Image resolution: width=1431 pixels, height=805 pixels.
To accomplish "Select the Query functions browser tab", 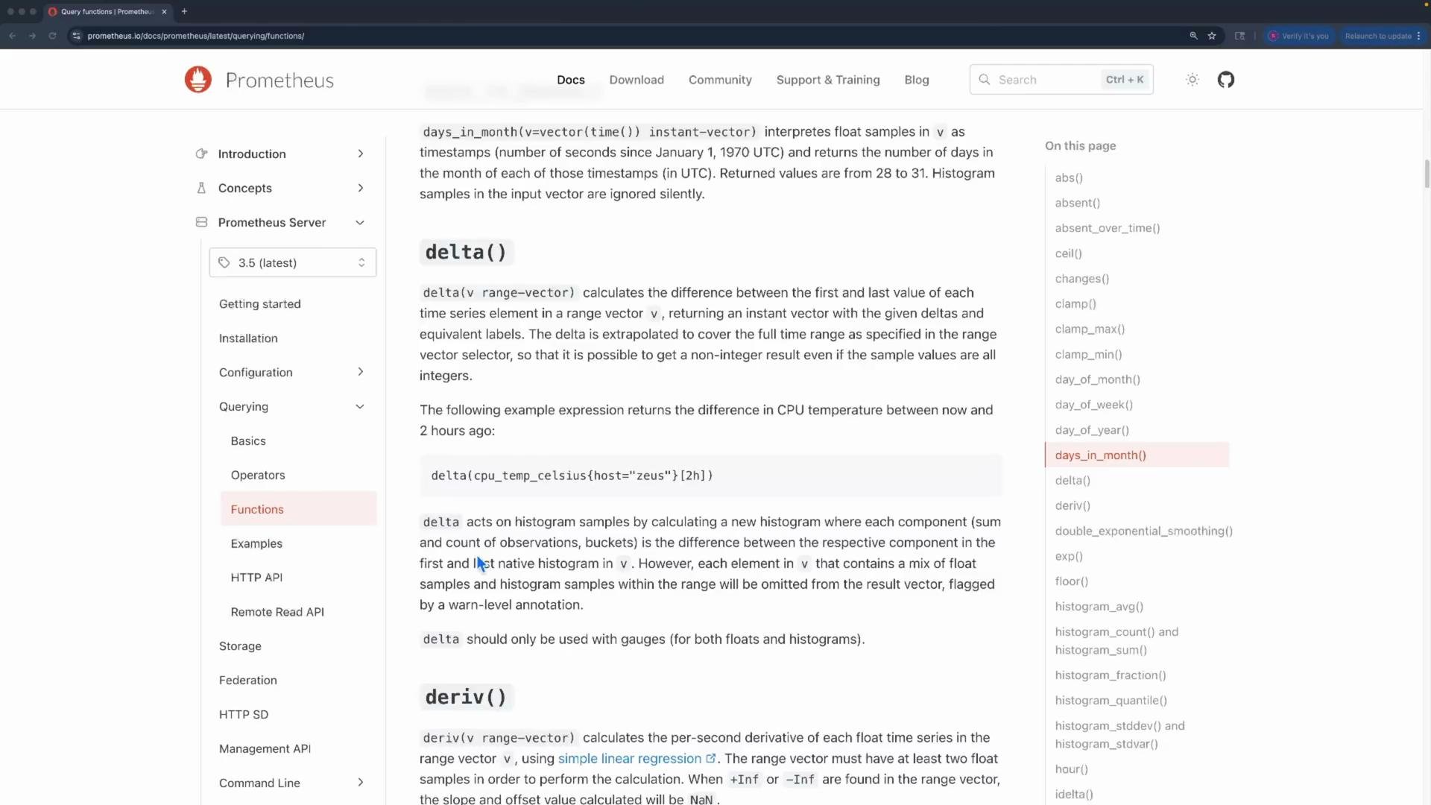I will click(107, 11).
